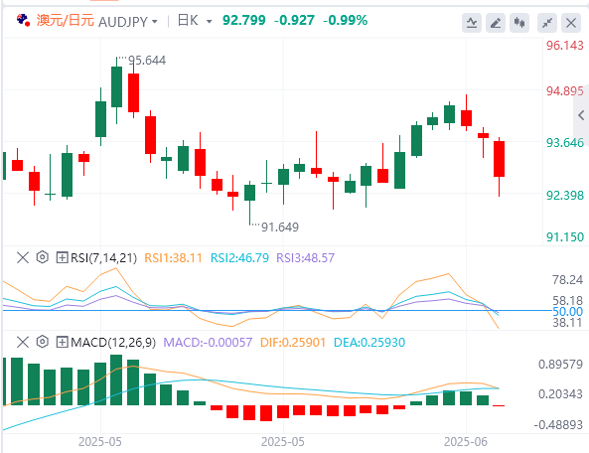Toggle the MACD panel plus box

(x=62, y=342)
